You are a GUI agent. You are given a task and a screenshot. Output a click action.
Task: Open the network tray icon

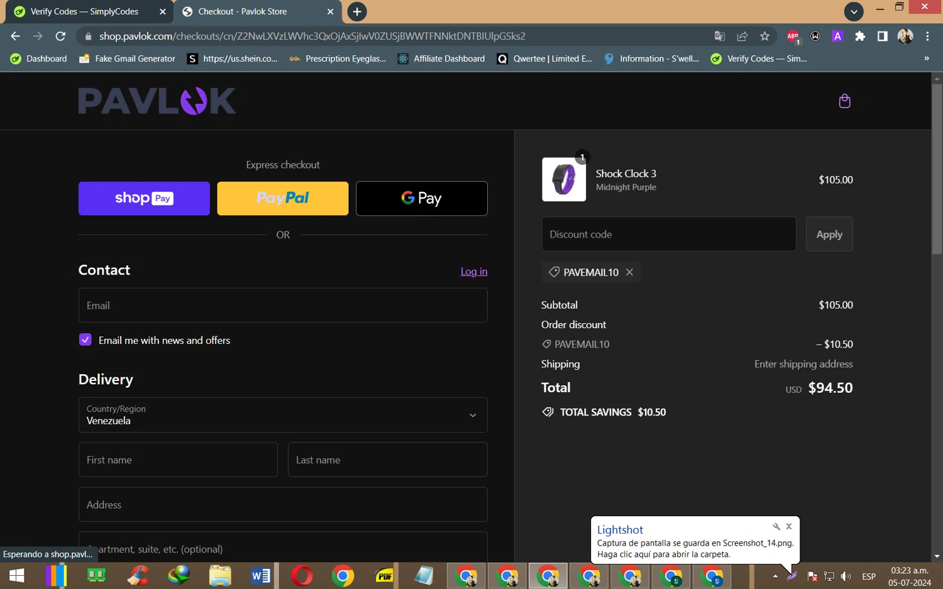(x=829, y=576)
